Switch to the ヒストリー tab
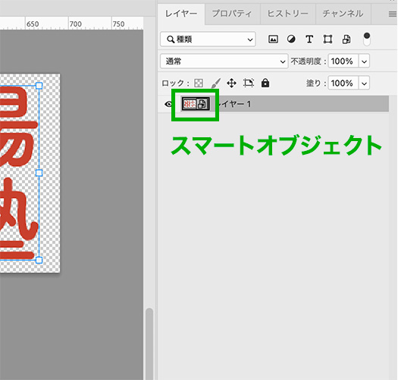398x380 pixels. (x=288, y=14)
